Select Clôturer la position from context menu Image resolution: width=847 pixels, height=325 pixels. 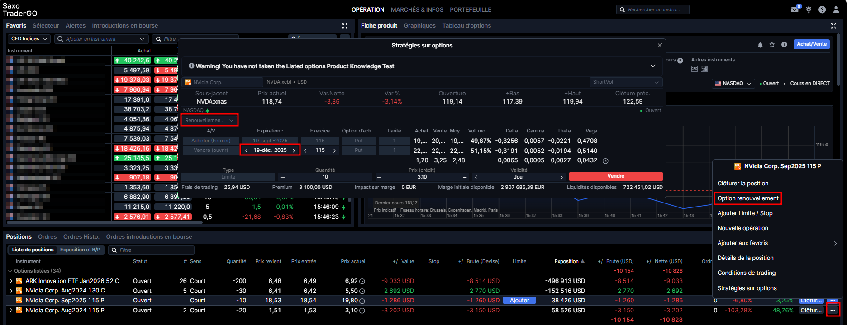(x=743, y=183)
